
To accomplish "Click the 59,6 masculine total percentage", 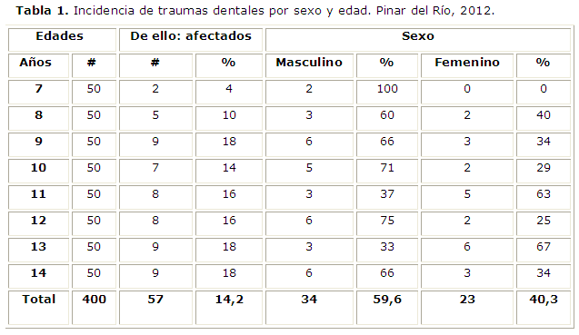I will tap(387, 308).
